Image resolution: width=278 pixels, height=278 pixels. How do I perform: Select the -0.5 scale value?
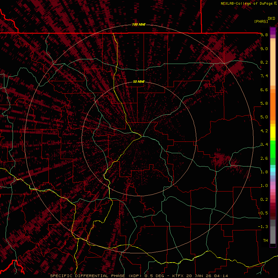tap(263, 213)
